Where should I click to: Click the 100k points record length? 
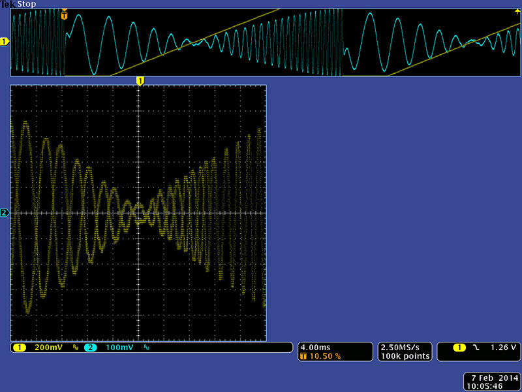[405, 357]
